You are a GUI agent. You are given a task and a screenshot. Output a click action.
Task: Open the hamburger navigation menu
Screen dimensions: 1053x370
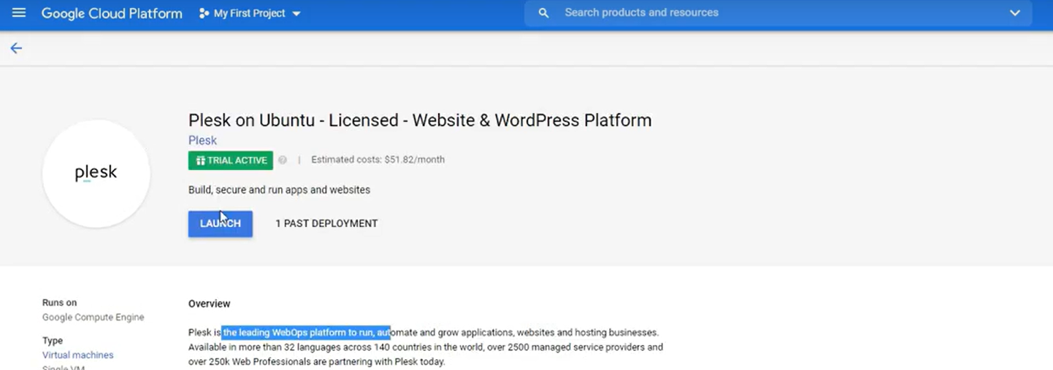19,13
